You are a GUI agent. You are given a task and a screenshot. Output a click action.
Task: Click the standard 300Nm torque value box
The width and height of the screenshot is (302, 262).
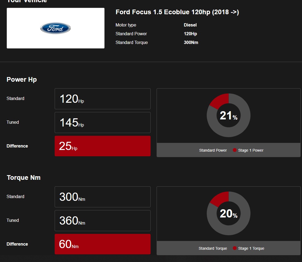(x=102, y=197)
